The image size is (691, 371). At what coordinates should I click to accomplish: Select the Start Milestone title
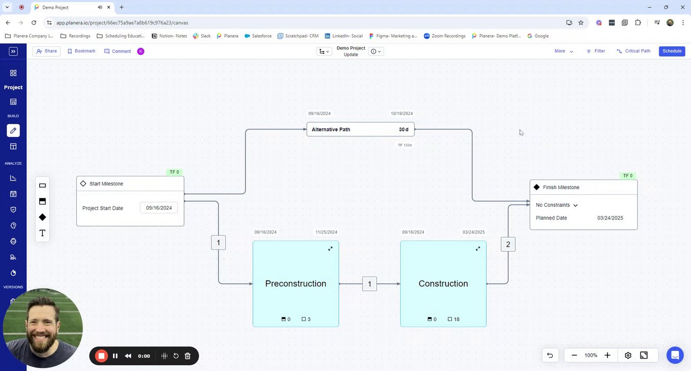click(x=106, y=184)
